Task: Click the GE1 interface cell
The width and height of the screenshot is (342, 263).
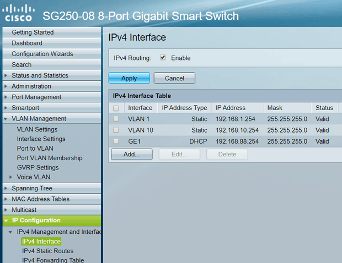Action: (134, 141)
